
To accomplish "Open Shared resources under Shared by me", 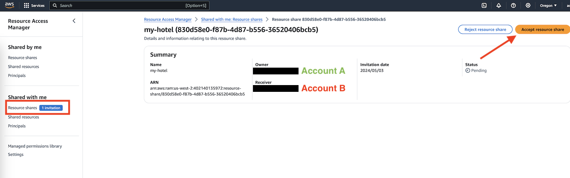I will [24, 67].
